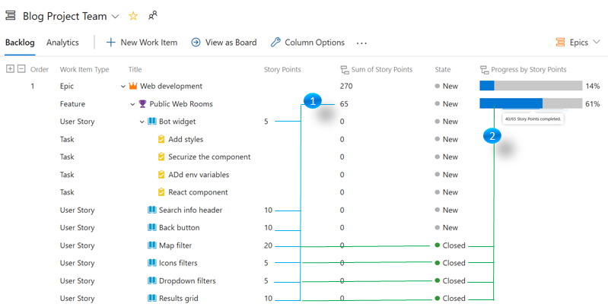The image size is (608, 307).
Task: Sort by the Story Points column header
Action: coord(282,70)
